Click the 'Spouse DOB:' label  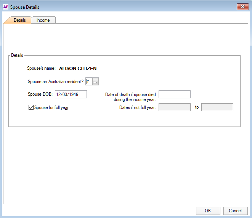click(x=40, y=95)
